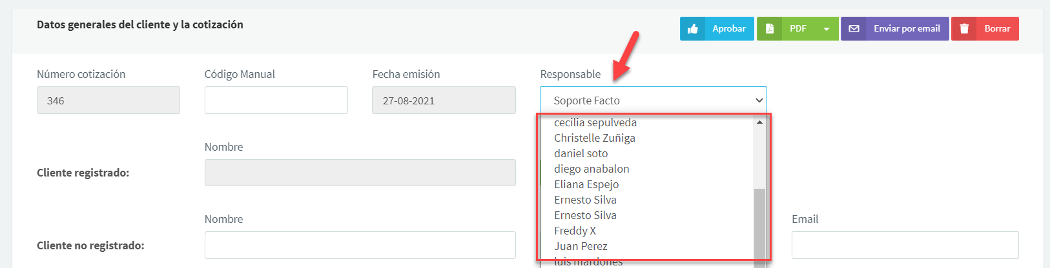1050x268 pixels.
Task: Choose Freddy X from the list
Action: (575, 231)
